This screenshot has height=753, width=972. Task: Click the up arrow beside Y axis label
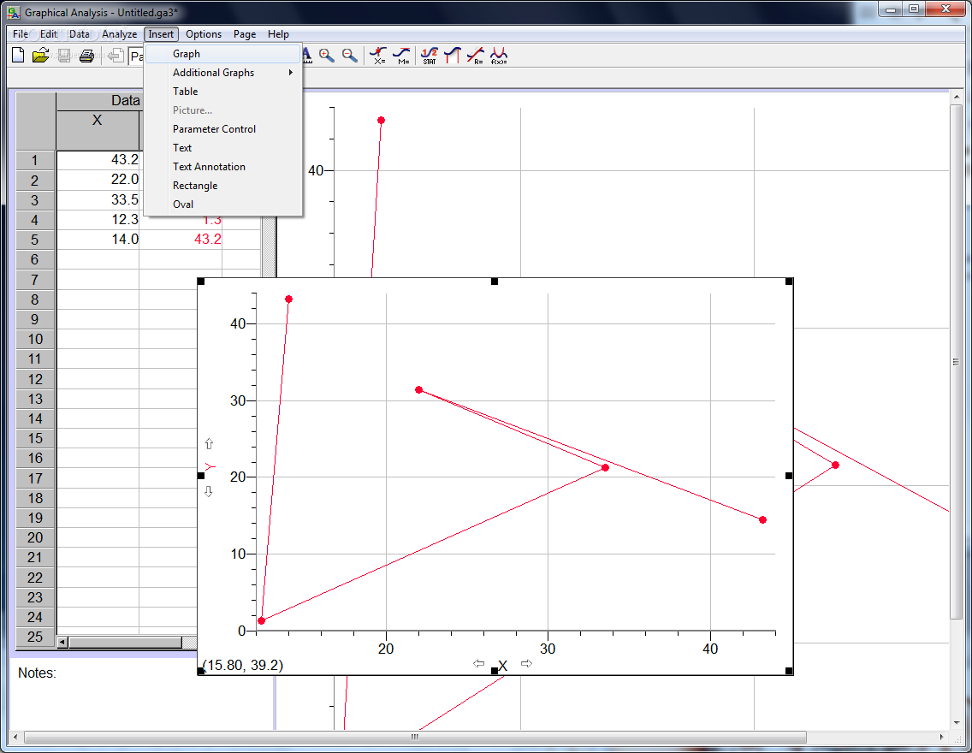tap(209, 444)
